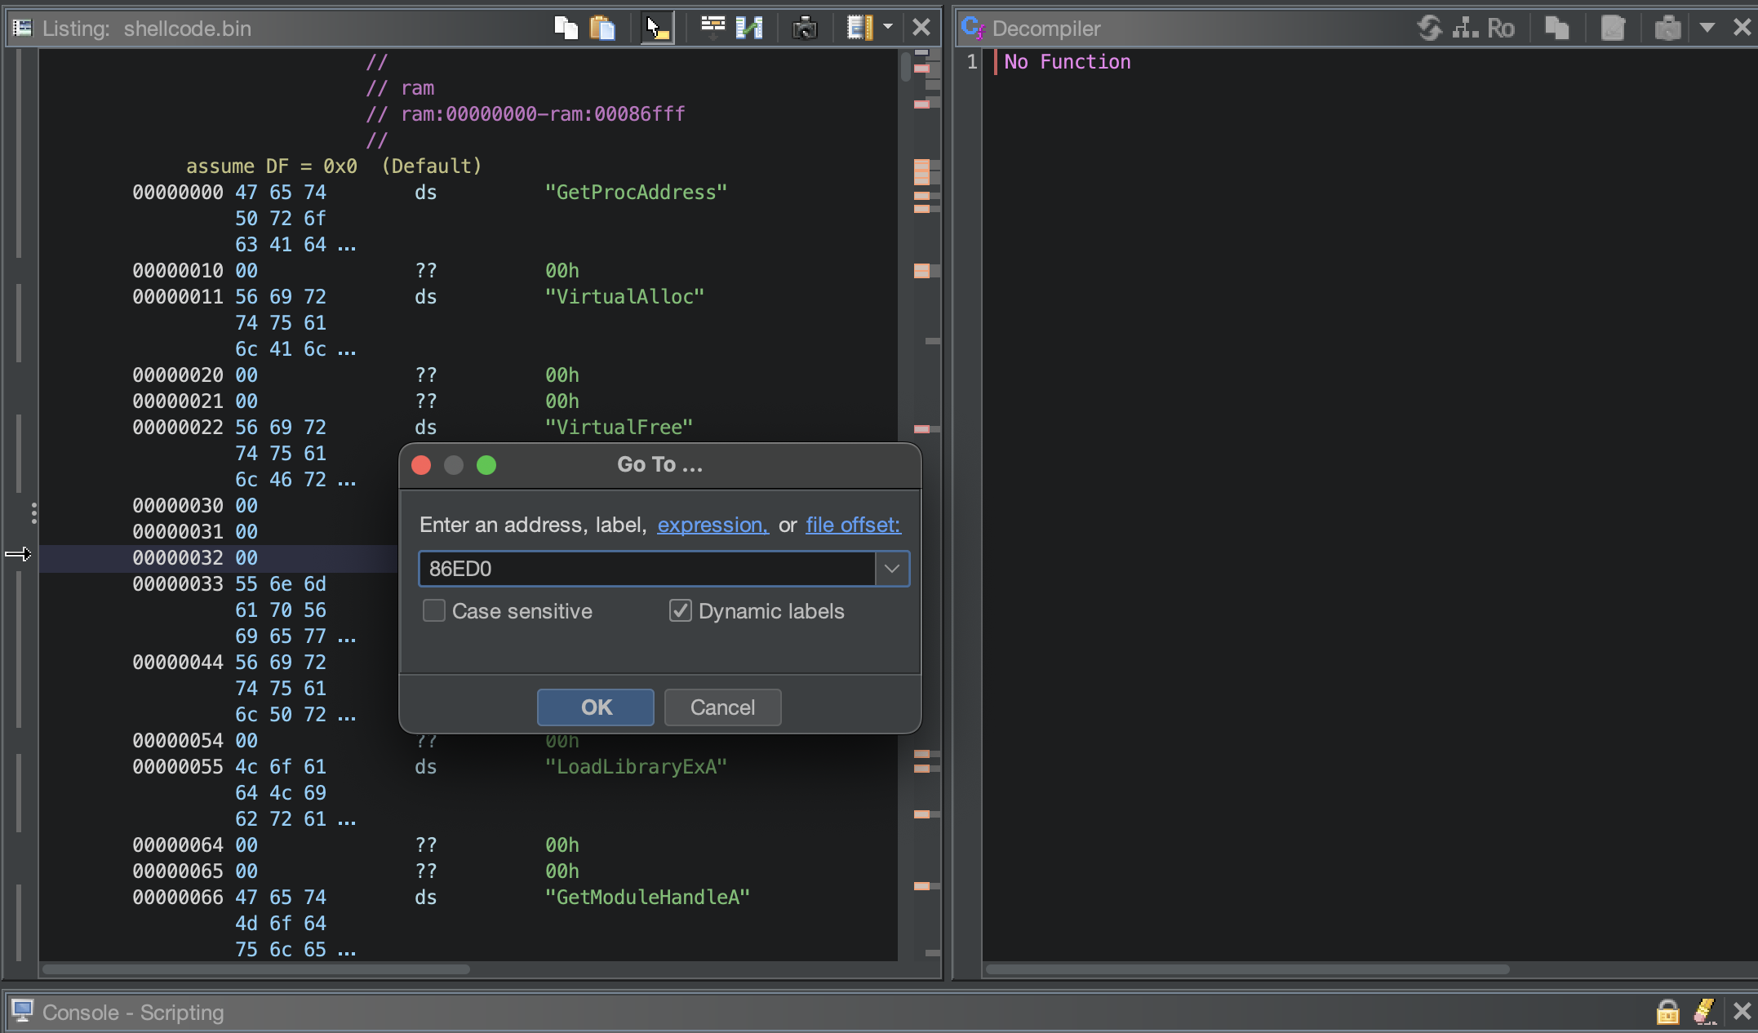Screen dimensions: 1758x1033
Task: Click red close button of Go To dialog
Action: 421,465
